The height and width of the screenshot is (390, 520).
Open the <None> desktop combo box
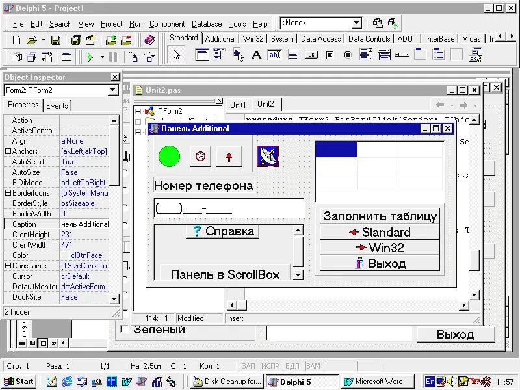[x=356, y=23]
